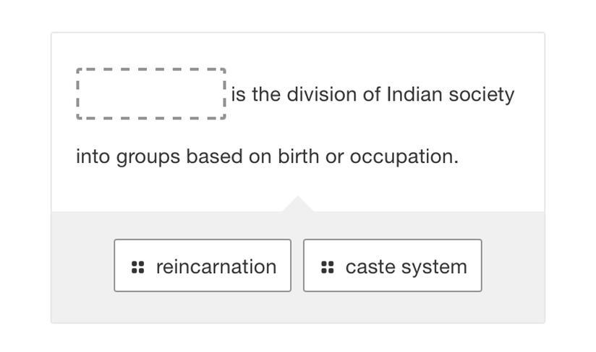This screenshot has width=596, height=352.
Task: Click gray answer bank area left of reincarnation
Action: pos(82,267)
